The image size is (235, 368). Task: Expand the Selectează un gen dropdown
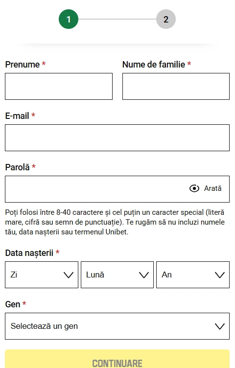pos(117,326)
